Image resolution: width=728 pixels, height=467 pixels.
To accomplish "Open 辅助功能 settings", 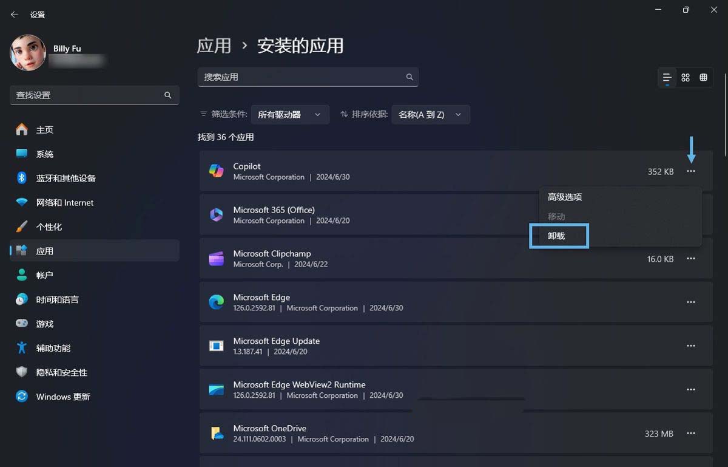I will click(95, 348).
